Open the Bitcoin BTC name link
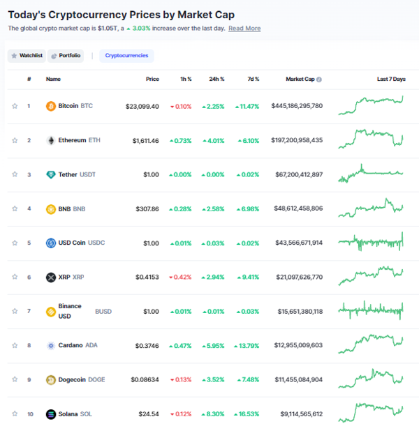Viewport: 419px width, 433px height. coord(75,106)
